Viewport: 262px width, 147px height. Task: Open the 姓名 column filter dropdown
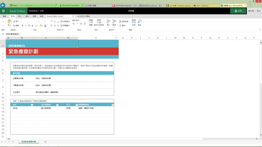(32, 105)
